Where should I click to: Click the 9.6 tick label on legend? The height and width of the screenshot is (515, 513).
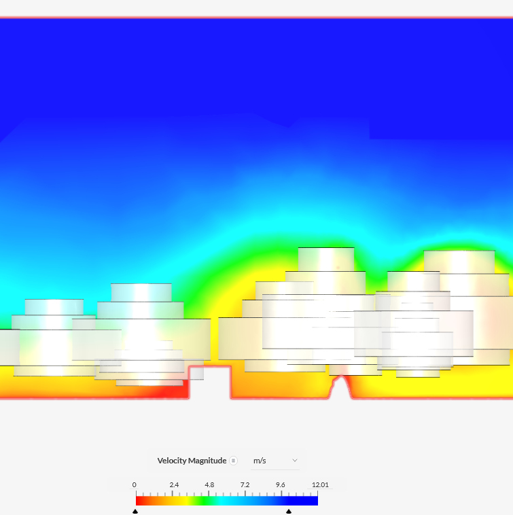point(280,485)
